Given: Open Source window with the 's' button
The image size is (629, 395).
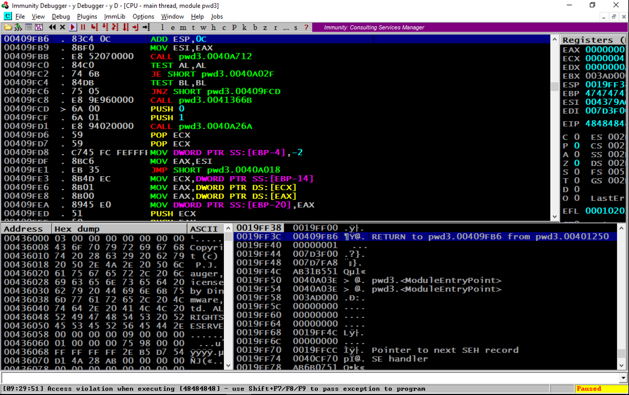Looking at the screenshot, I should click(296, 27).
